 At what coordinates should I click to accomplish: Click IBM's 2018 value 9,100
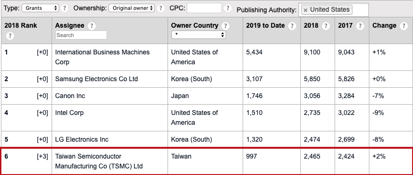[x=312, y=53]
